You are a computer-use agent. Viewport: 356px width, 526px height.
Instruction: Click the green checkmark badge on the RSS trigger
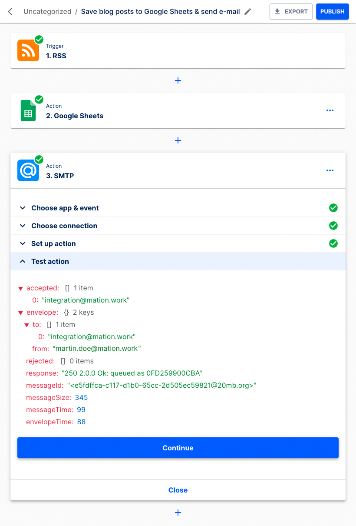(x=39, y=40)
